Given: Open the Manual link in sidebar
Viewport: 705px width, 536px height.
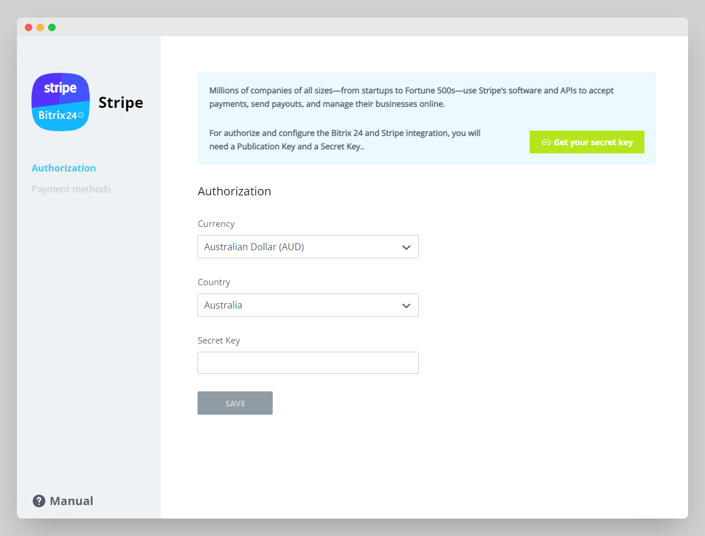Looking at the screenshot, I should click(71, 501).
